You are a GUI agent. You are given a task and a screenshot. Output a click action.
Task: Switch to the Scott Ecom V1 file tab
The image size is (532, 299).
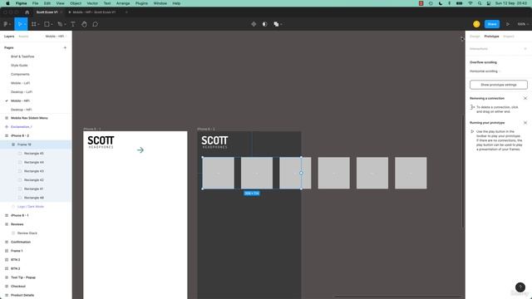click(47, 12)
